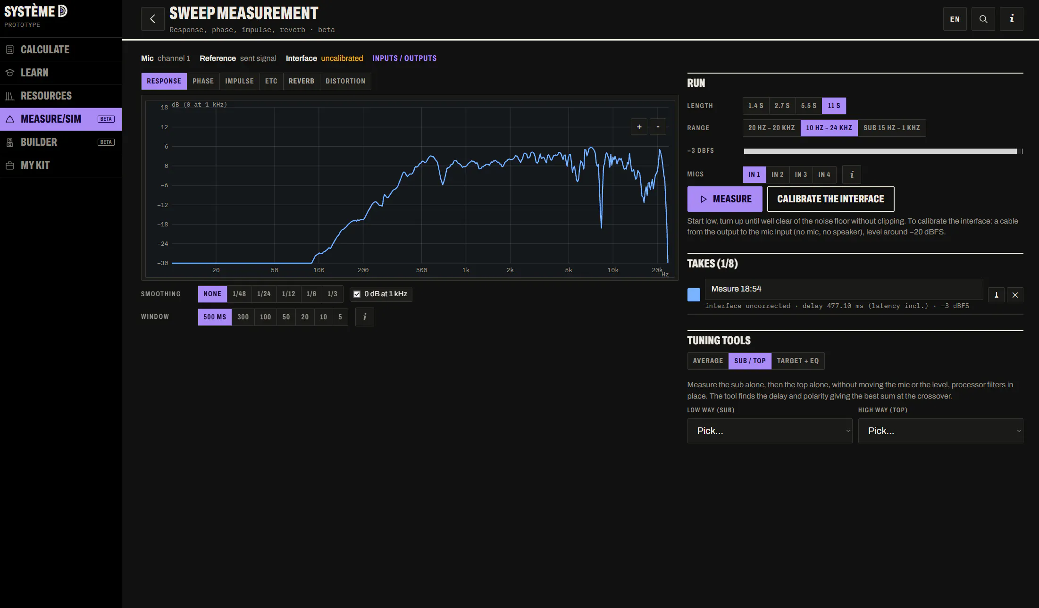Open Measure/Sim in the sidebar
The width and height of the screenshot is (1039, 608).
pyautogui.click(x=61, y=119)
